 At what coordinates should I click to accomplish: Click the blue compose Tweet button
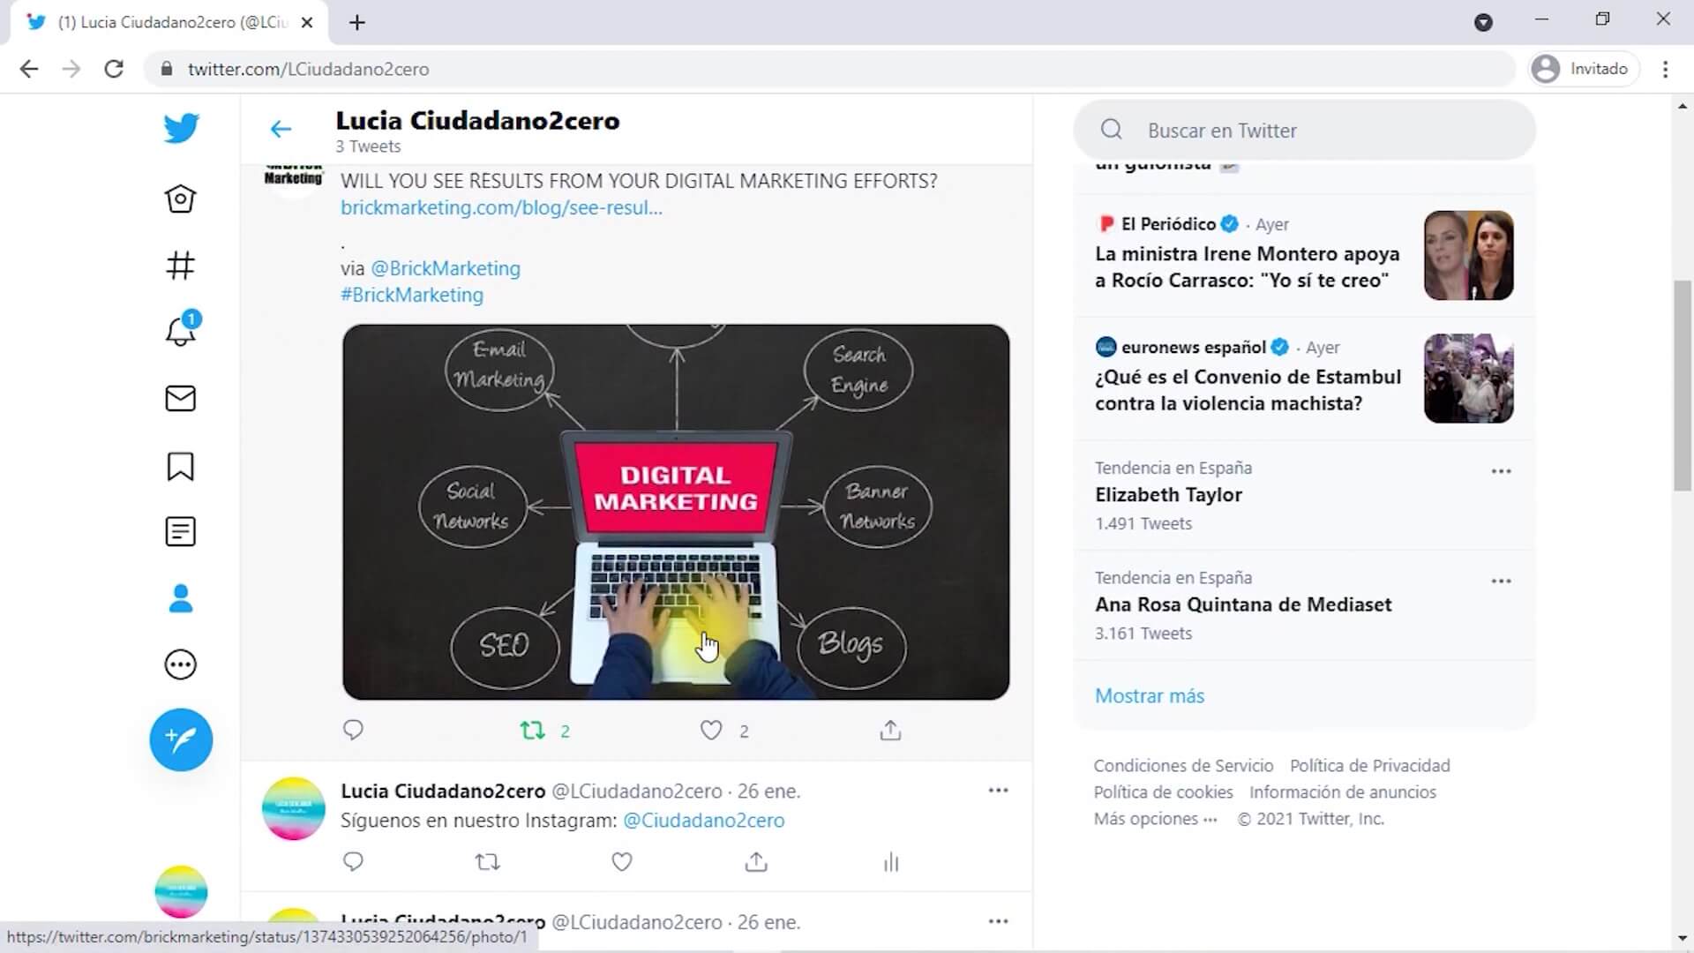tap(181, 739)
